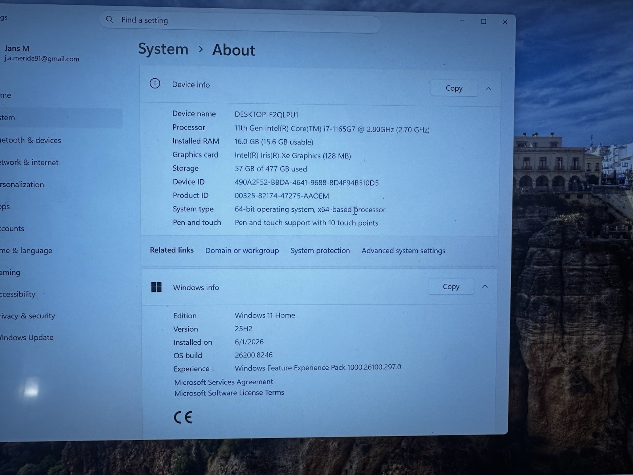This screenshot has width=633, height=475.
Task: Click the processor value i7-1165G7
Action: 332,129
